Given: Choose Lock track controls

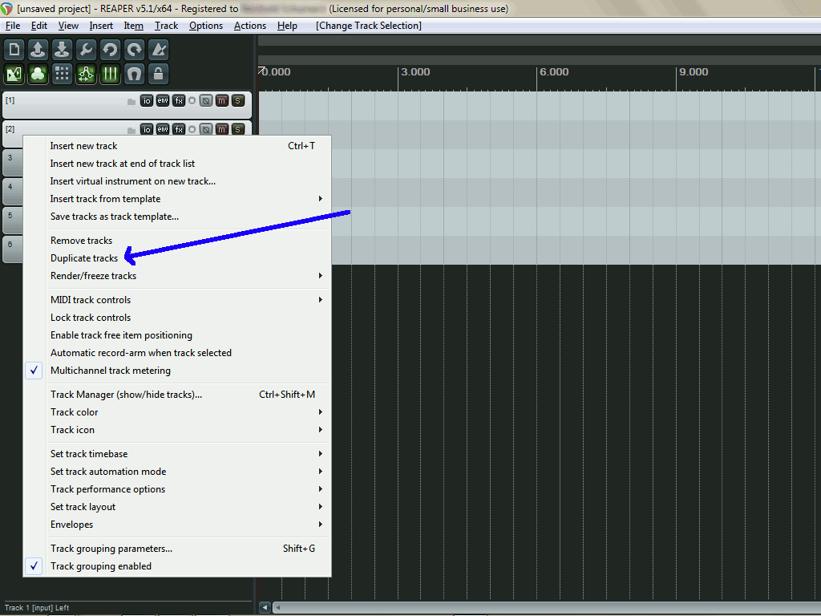Looking at the screenshot, I should pos(177,318).
